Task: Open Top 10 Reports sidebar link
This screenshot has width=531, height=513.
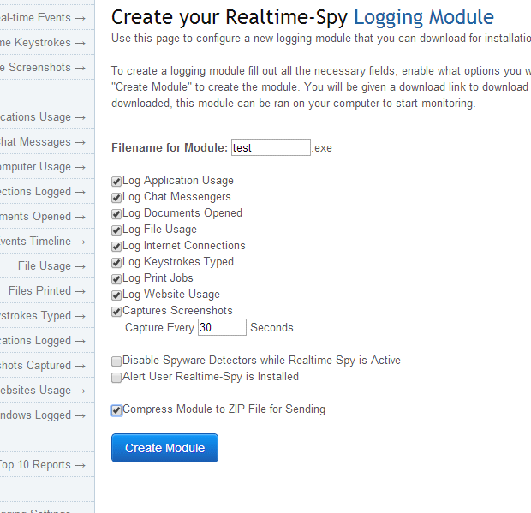Action: pyautogui.click(x=43, y=464)
